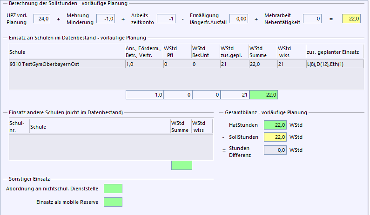
Task: Select the row 9310 TestGymOberbayernOst
Action: pos(187,64)
